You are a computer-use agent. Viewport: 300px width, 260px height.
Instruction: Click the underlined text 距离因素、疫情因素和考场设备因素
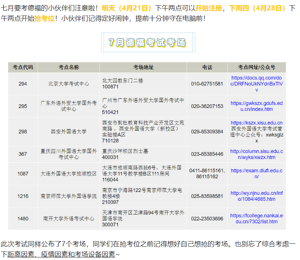pos(61,254)
